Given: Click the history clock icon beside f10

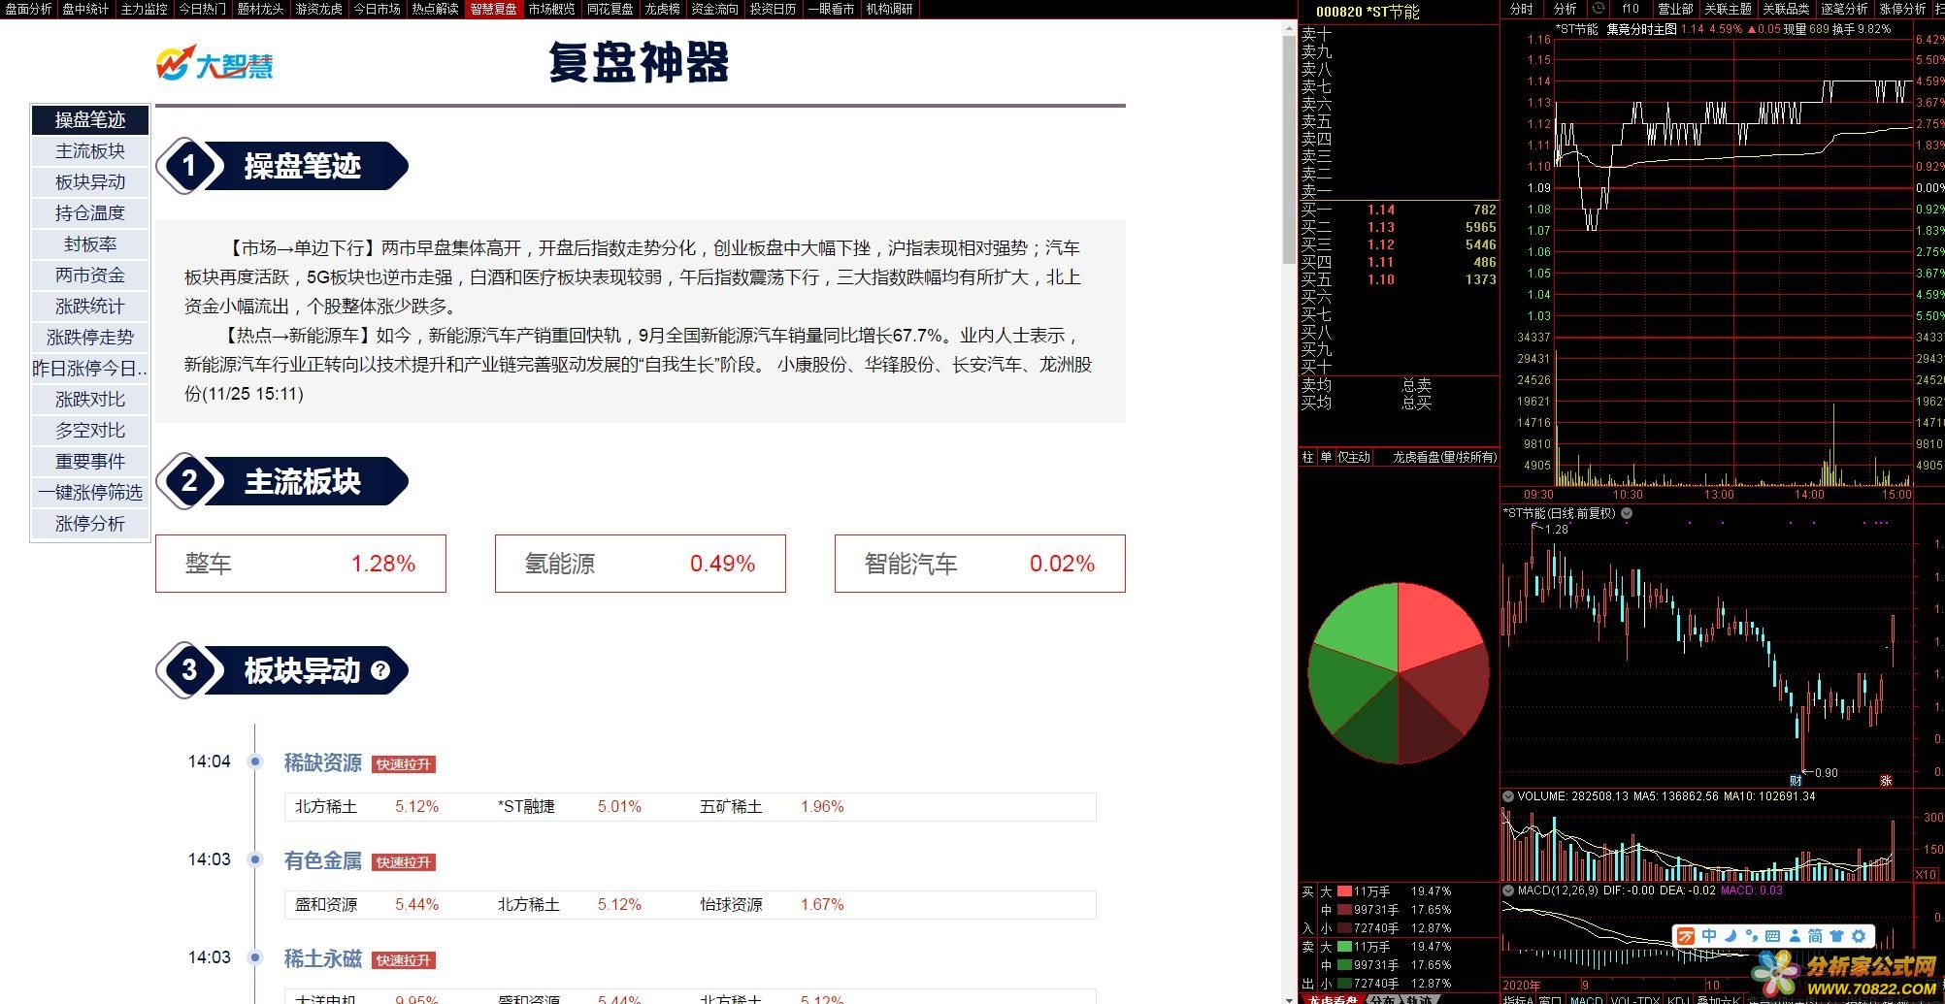Looking at the screenshot, I should pyautogui.click(x=1599, y=9).
